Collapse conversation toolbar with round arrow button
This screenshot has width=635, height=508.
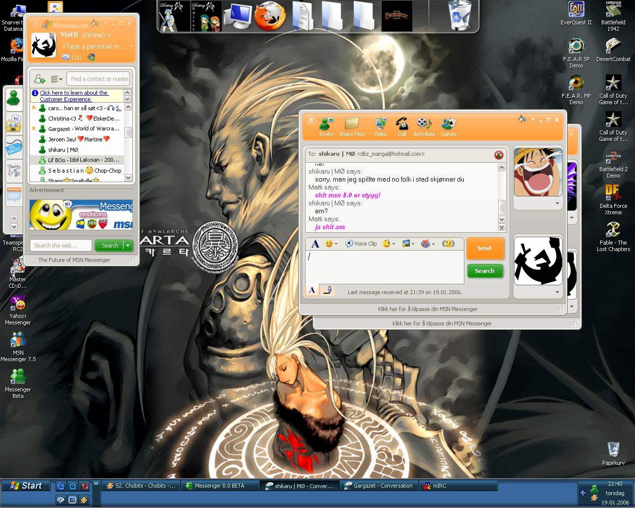(x=311, y=121)
